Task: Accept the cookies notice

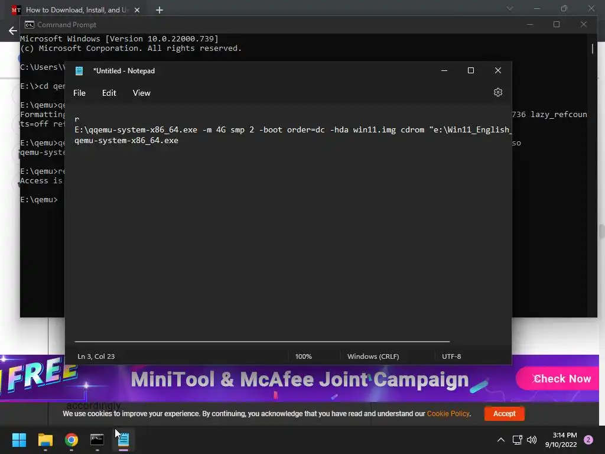Action: (x=505, y=413)
